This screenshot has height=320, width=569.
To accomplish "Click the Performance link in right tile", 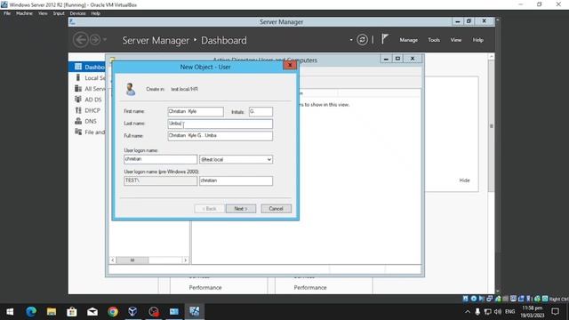I will point(310,287).
